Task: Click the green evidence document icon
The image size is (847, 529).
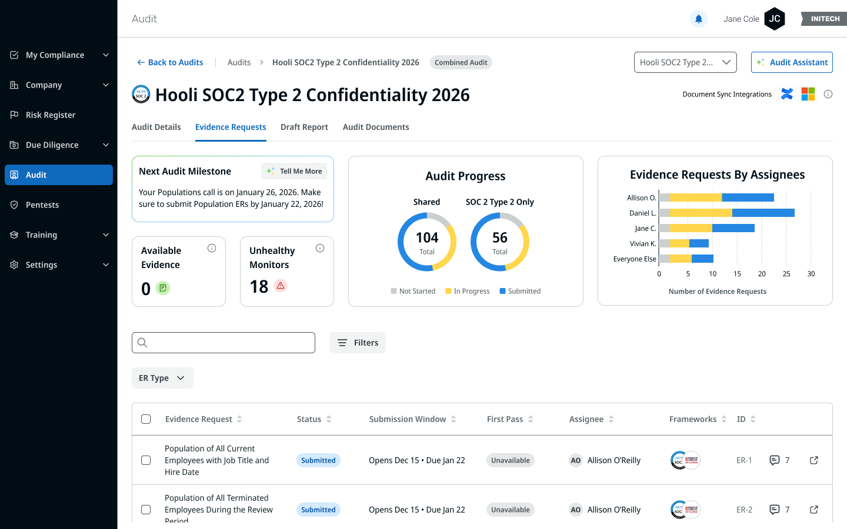Action: coord(163,288)
